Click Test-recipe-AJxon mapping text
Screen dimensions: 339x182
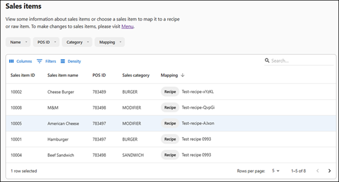click(198, 123)
